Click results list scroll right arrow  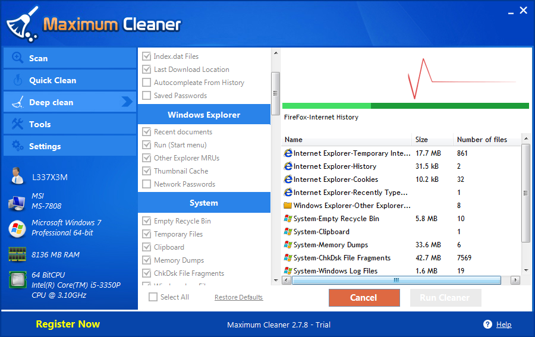[x=515, y=280]
